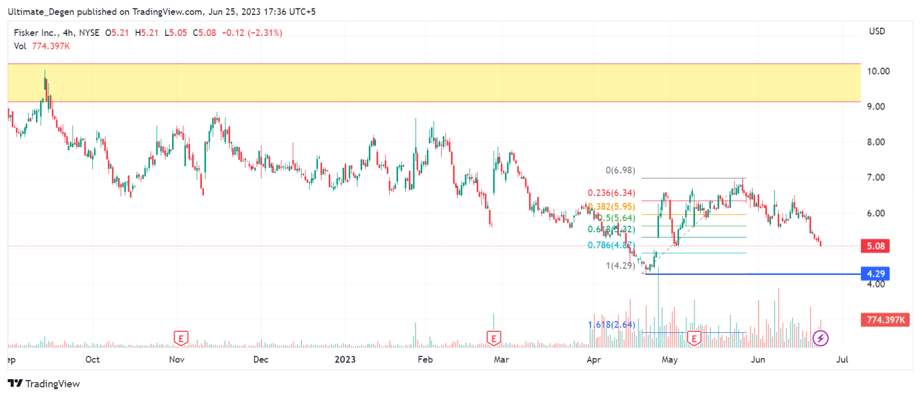Viewport: 921px width, 397px height.
Task: Click the Vol indicator legend label
Action: pyautogui.click(x=20, y=46)
